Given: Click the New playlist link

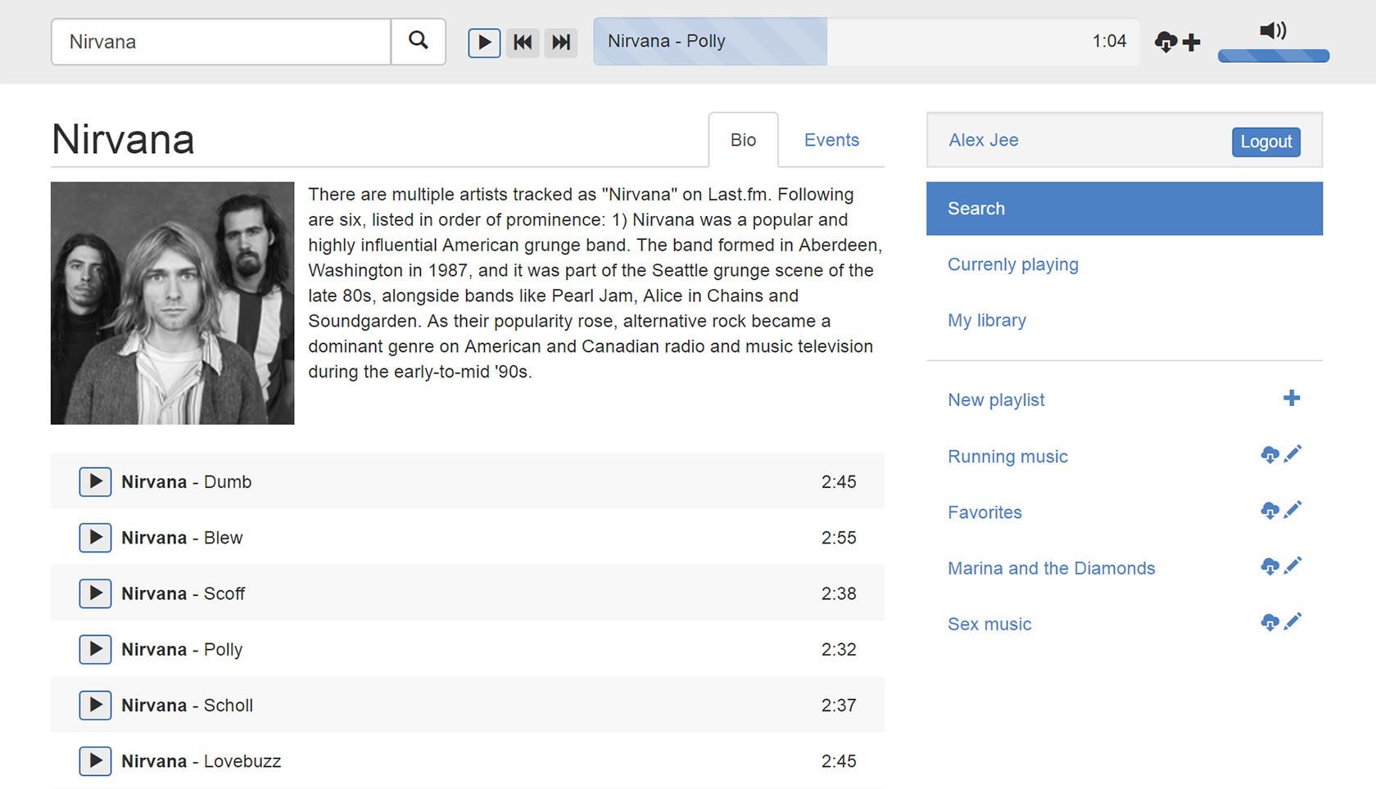Looking at the screenshot, I should (x=996, y=400).
